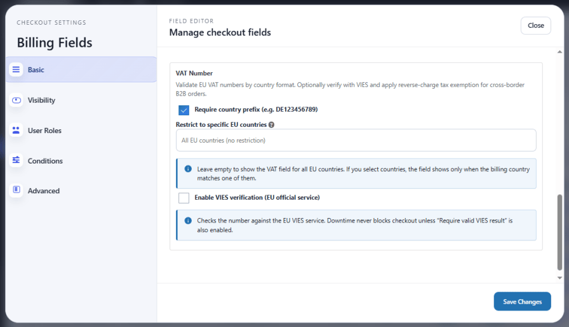
Task: Click the 'Enable VIES verification (EU official service)' label
Action: (x=257, y=197)
